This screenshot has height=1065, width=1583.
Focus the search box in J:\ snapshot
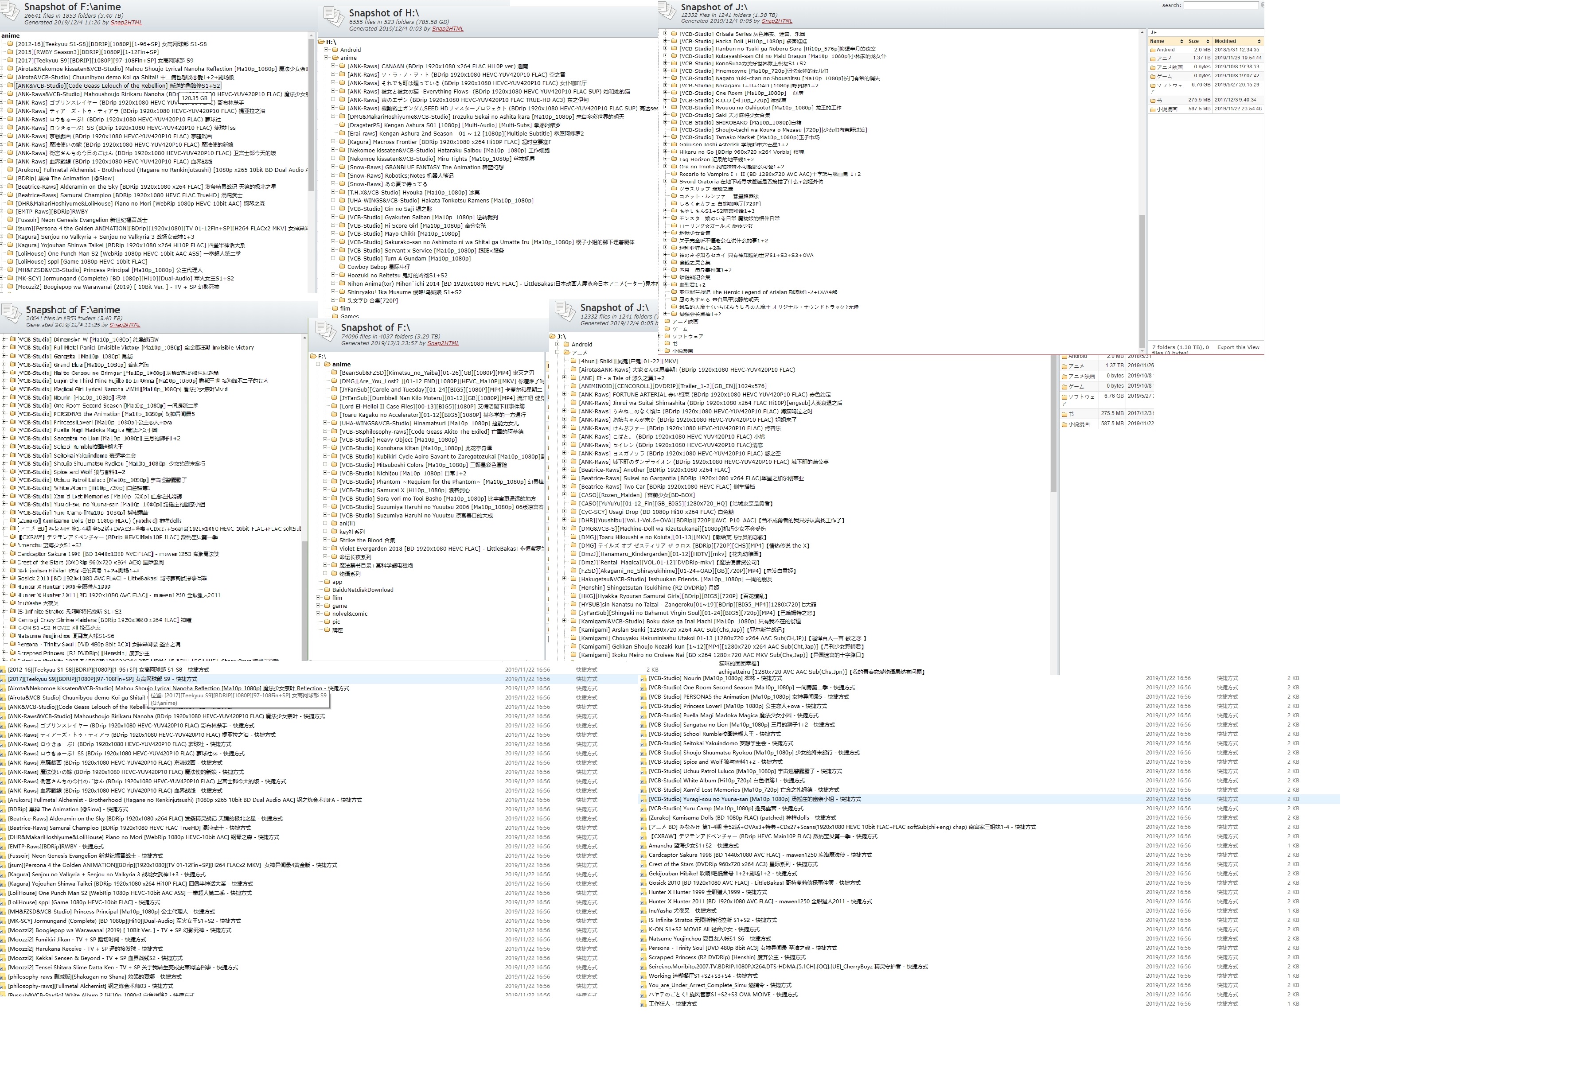tap(1221, 5)
